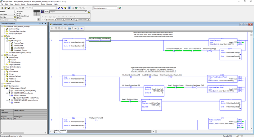This screenshot has height=137, width=254.
Task: Expand the User-Defined data types node
Action: 5,72
